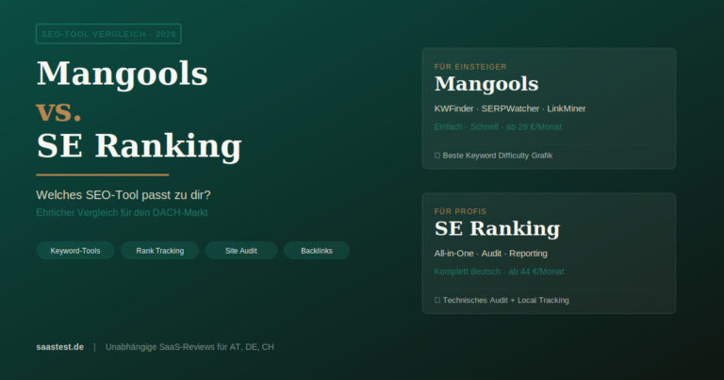
Task: Select the Site Audit pill
Action: [241, 251]
